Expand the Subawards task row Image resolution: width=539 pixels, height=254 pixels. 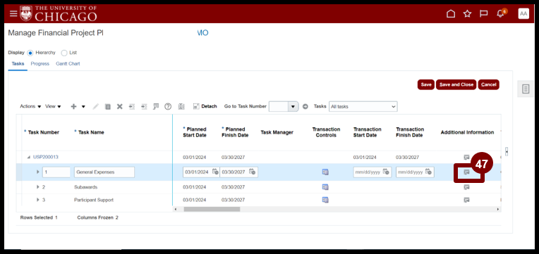(x=38, y=187)
